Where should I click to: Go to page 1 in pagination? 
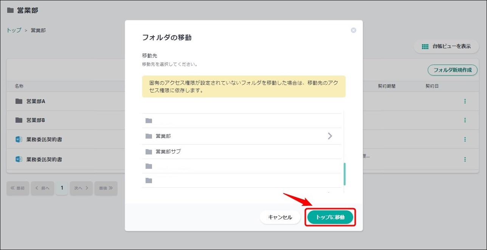click(62, 188)
